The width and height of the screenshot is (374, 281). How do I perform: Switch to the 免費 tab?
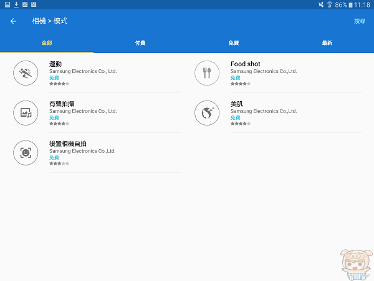pos(234,43)
